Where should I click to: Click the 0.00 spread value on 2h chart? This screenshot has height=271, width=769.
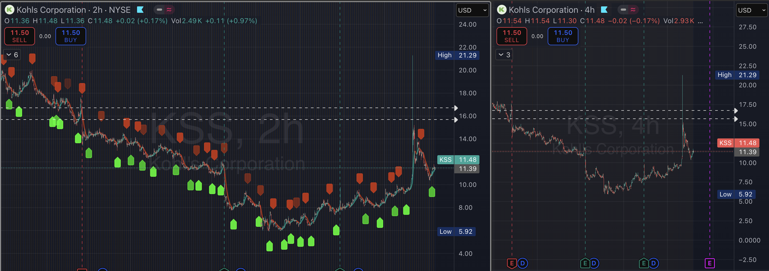pyautogui.click(x=45, y=36)
